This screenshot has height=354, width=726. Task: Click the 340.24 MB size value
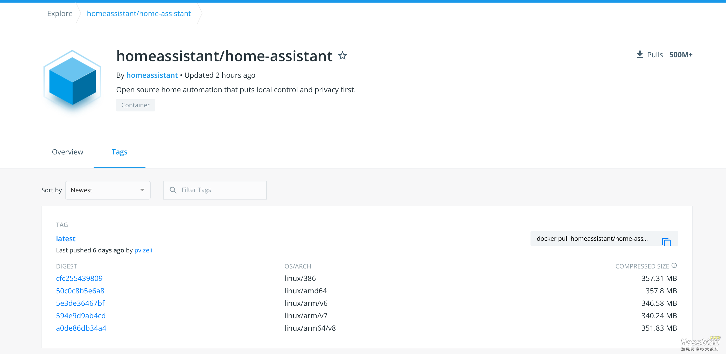(659, 315)
